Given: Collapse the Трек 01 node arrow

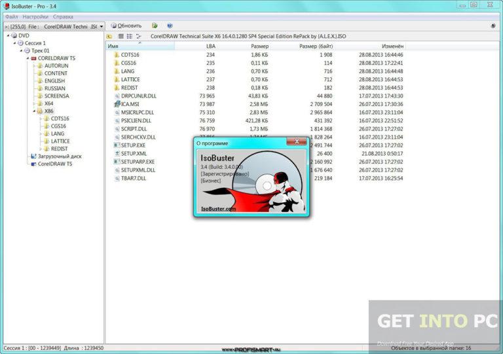Looking at the screenshot, I should (21, 50).
